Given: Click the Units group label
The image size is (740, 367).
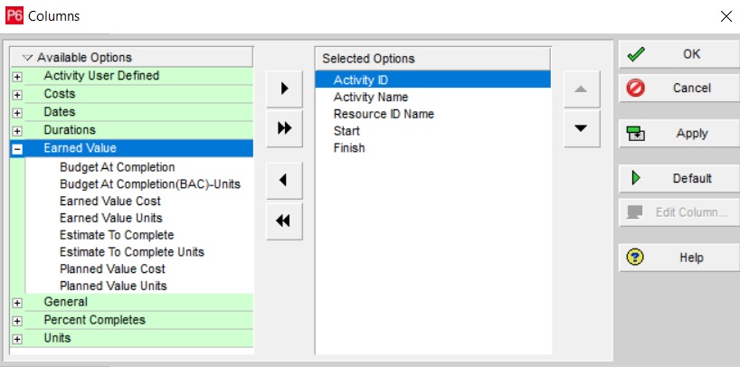Looking at the screenshot, I should tap(57, 338).
